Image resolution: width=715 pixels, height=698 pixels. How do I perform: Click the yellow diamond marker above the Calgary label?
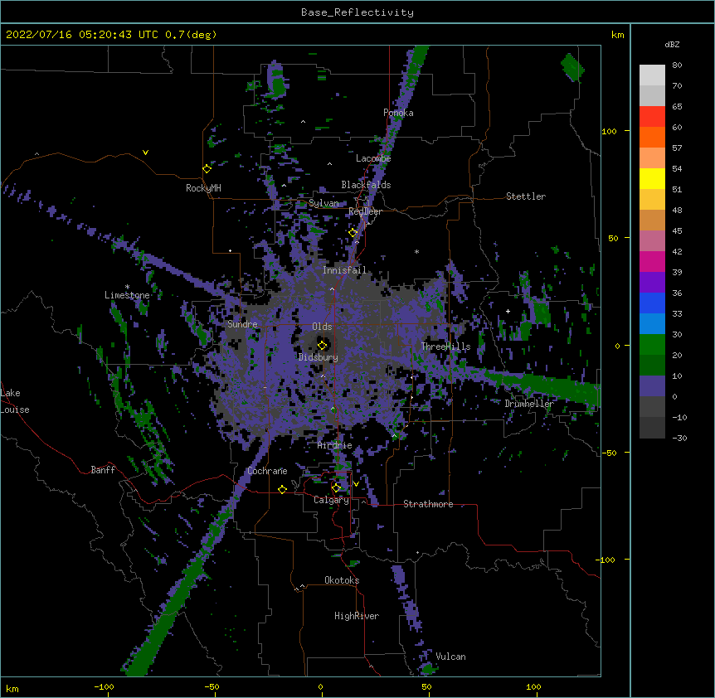click(x=336, y=488)
